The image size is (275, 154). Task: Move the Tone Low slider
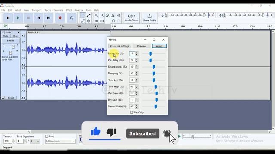click(154, 80)
